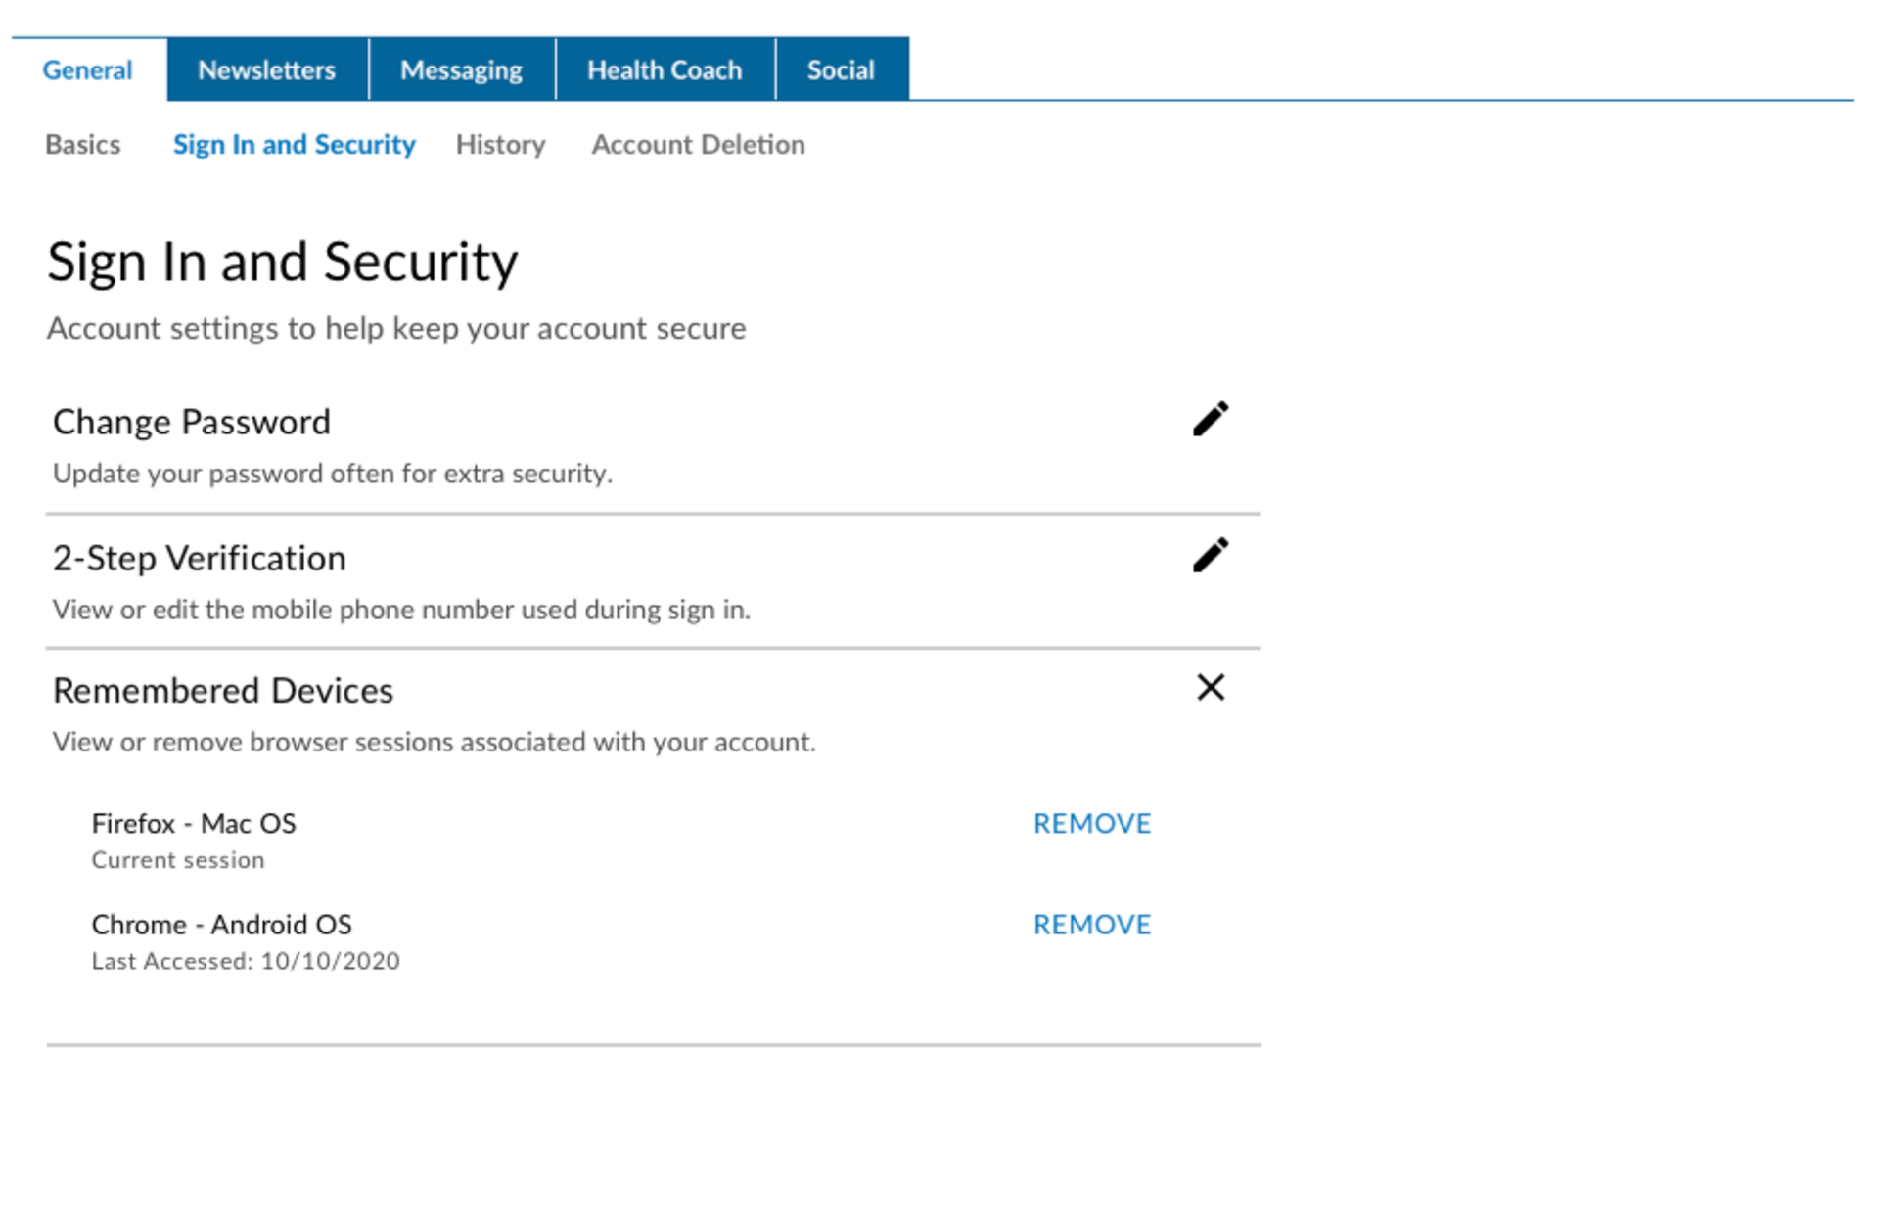Viewport: 1879px width, 1228px height.
Task: Click the Sign In and Security page title
Action: click(283, 262)
